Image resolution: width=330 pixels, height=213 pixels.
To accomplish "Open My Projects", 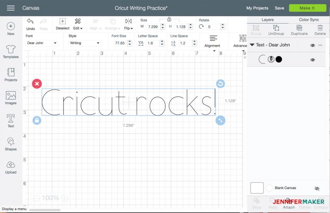I will (x=257, y=8).
